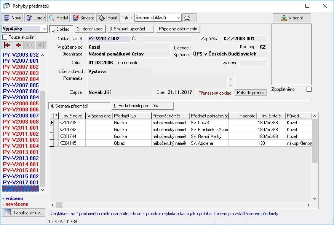The width and height of the screenshot is (334, 225).
Task: Click Předmět námět column header
Action: click(170, 116)
